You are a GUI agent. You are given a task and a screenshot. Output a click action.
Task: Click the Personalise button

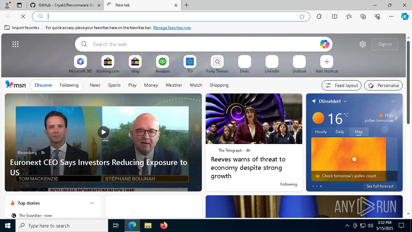click(383, 85)
